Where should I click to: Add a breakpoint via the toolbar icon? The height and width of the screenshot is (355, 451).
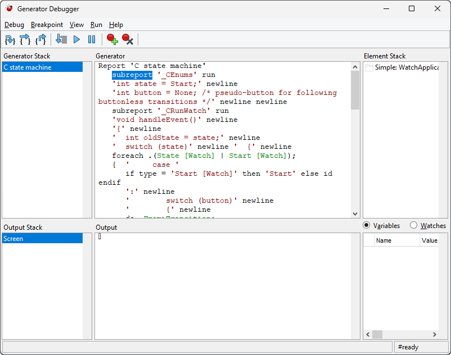click(x=111, y=39)
